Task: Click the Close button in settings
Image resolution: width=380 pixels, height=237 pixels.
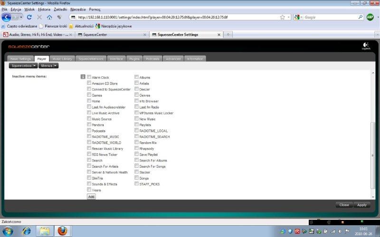Action: [x=344, y=205]
